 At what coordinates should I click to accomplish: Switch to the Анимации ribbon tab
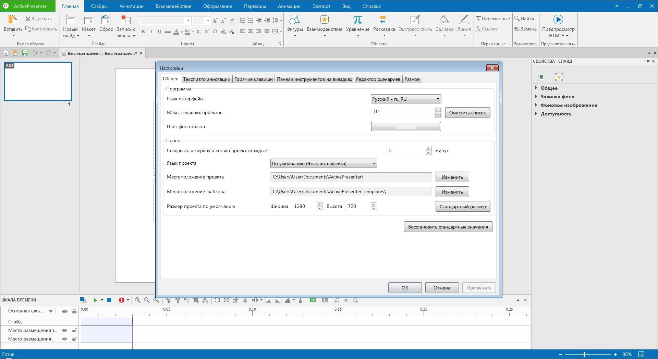click(x=289, y=6)
